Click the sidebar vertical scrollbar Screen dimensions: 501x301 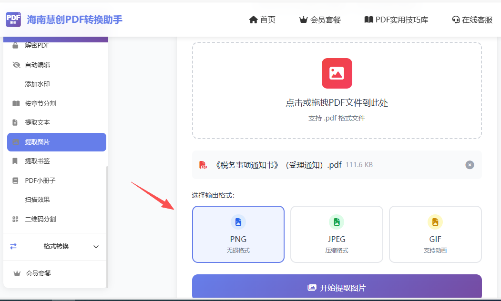click(x=107, y=227)
